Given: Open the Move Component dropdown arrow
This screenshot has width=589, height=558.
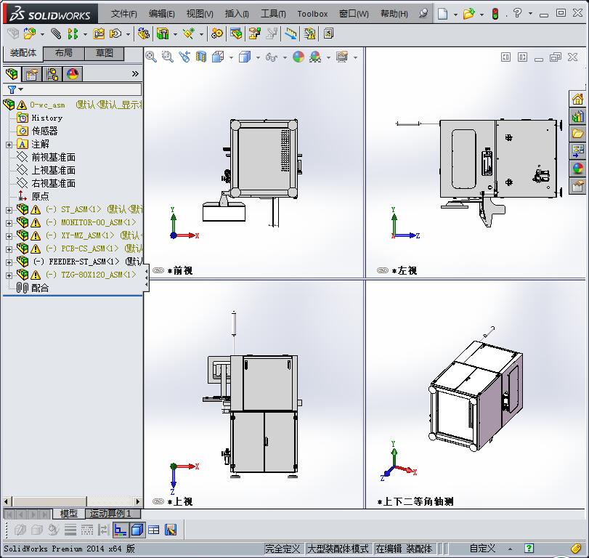Looking at the screenshot, I should 128,35.
